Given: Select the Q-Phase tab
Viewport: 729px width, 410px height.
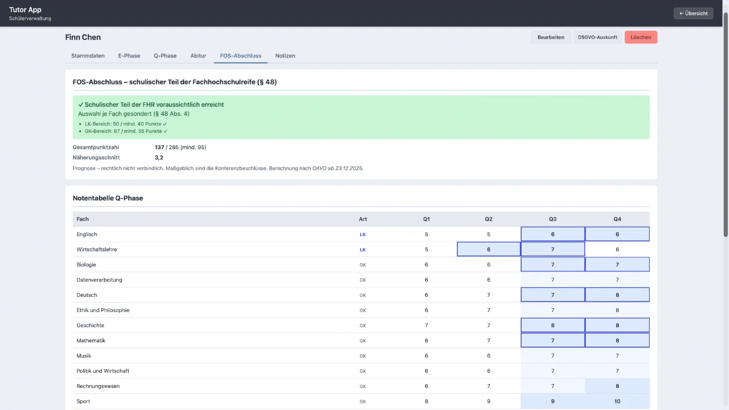Looking at the screenshot, I should pyautogui.click(x=165, y=56).
